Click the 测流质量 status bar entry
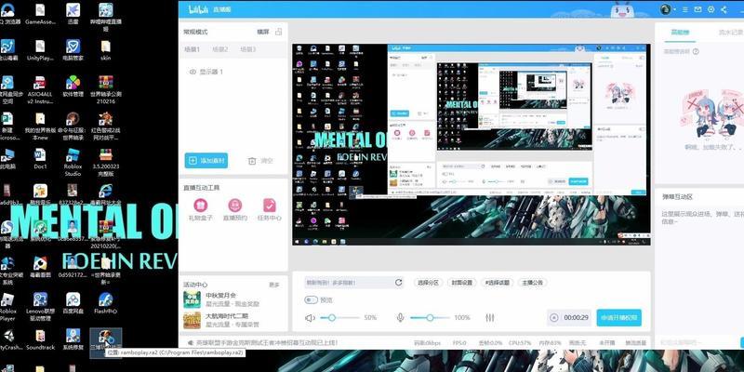 pyautogui.click(x=635, y=342)
